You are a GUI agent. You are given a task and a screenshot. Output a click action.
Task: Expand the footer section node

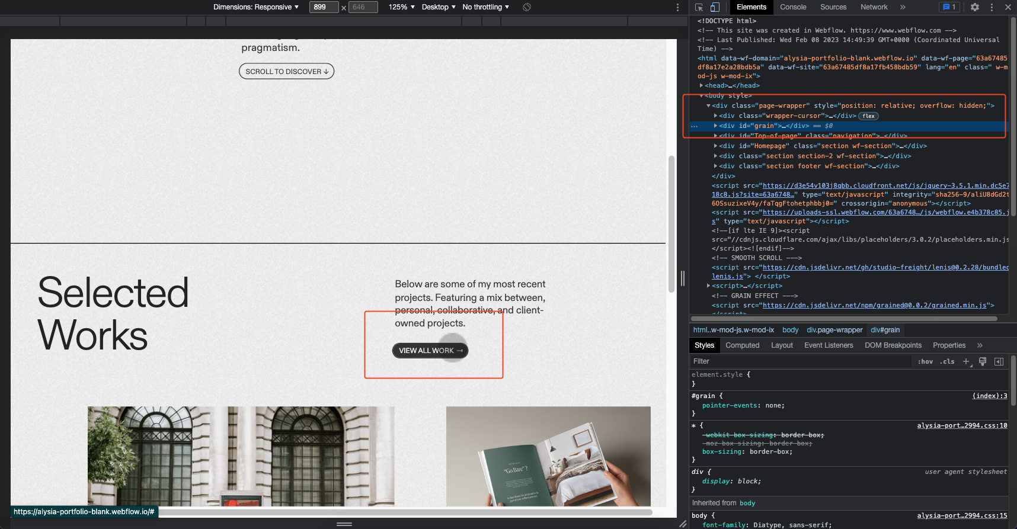pyautogui.click(x=716, y=166)
